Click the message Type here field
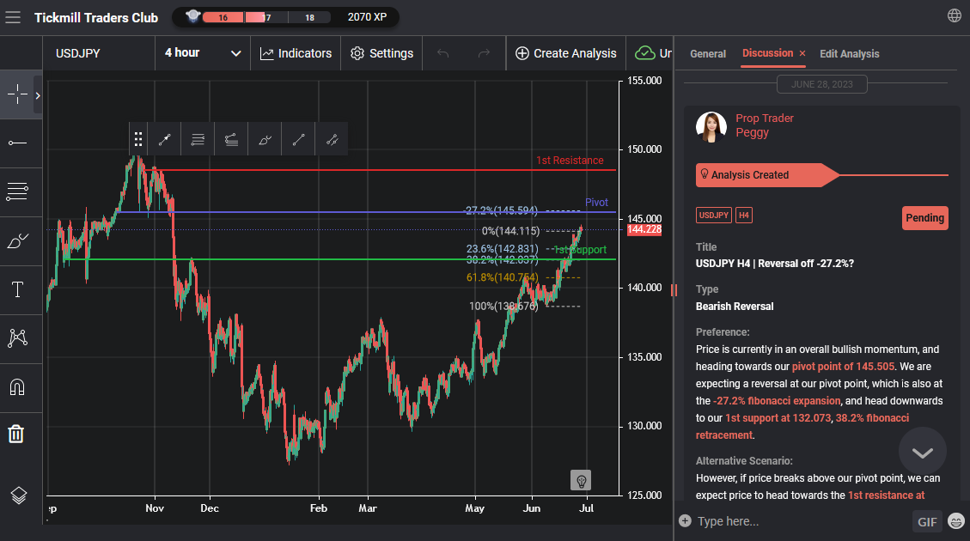Screen dimensions: 970x541 pyautogui.click(x=802, y=521)
